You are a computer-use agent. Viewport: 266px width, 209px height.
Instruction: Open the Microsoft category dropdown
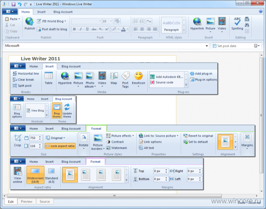tap(207, 46)
